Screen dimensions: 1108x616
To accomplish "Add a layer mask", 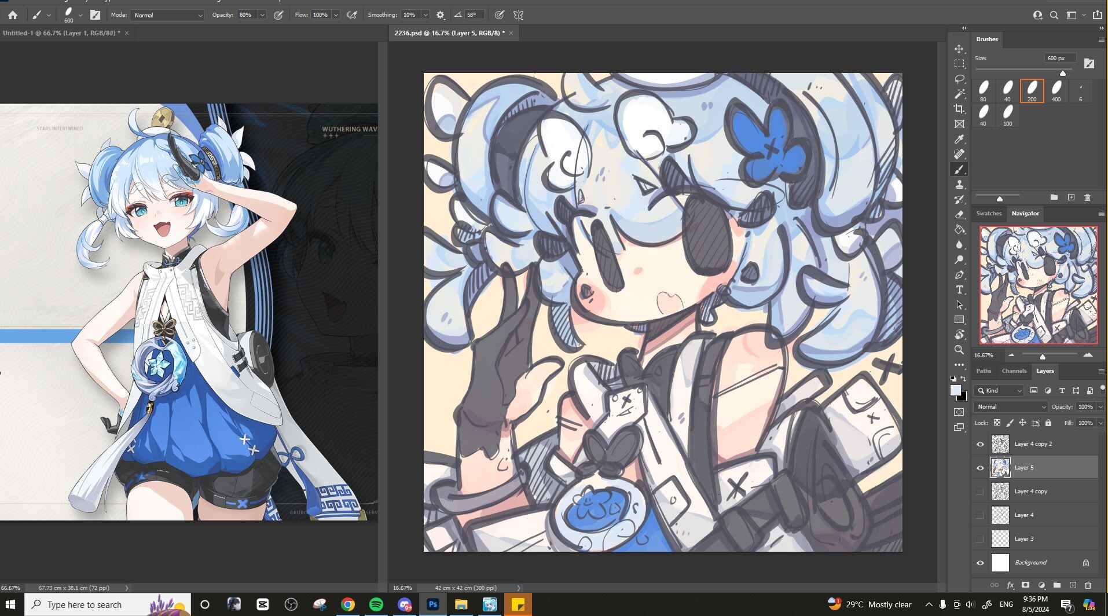I will point(1025,585).
